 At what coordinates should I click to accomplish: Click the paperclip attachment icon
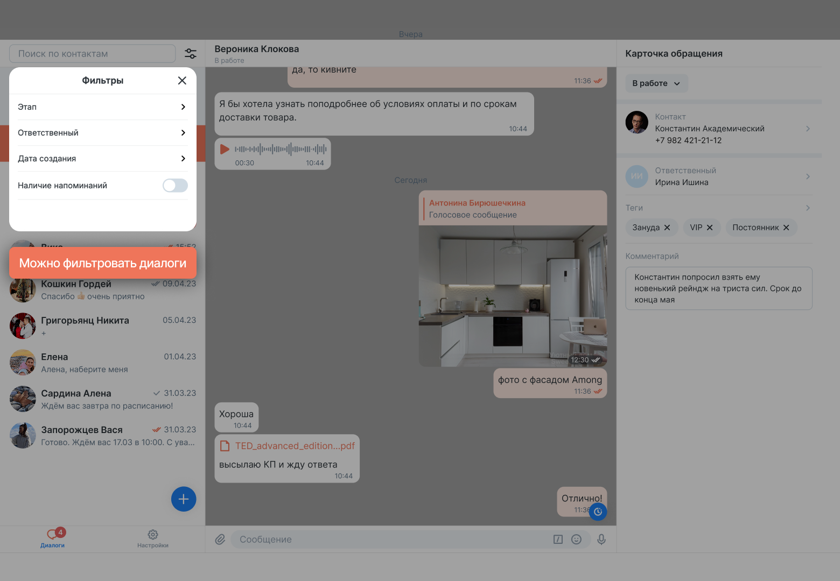point(220,539)
